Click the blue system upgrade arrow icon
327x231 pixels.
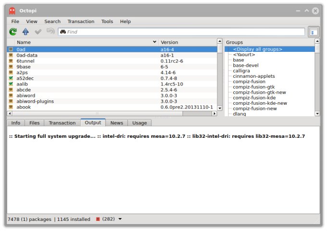(x=25, y=32)
